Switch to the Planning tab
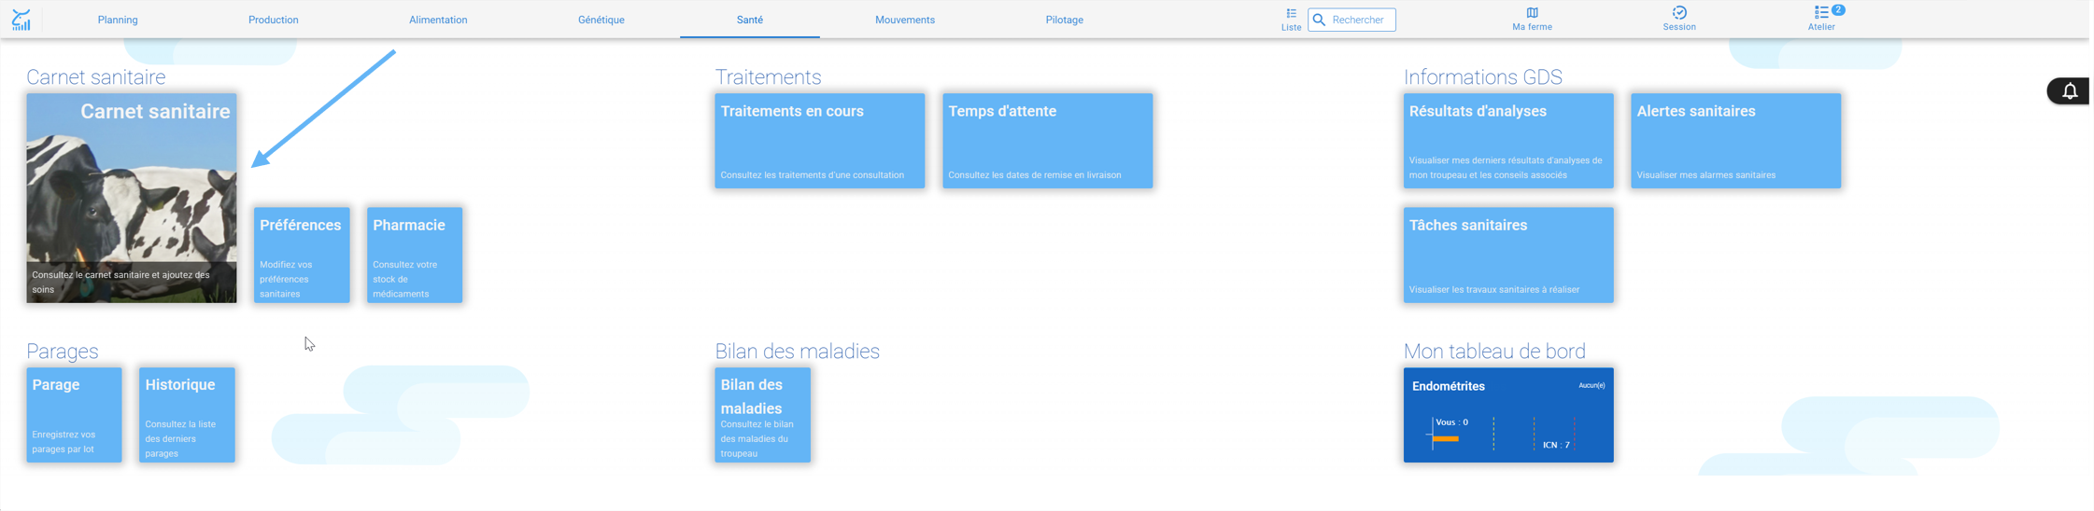This screenshot has width=2094, height=511. (x=118, y=20)
